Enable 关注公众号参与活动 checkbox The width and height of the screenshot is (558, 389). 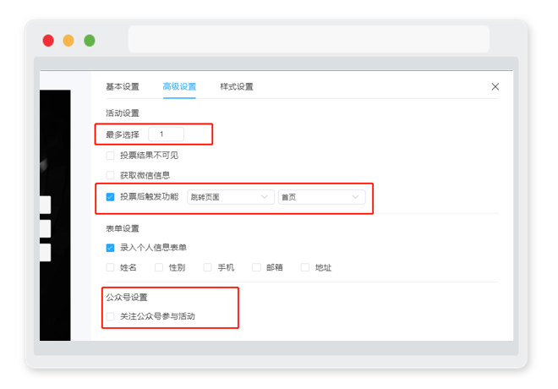(110, 316)
